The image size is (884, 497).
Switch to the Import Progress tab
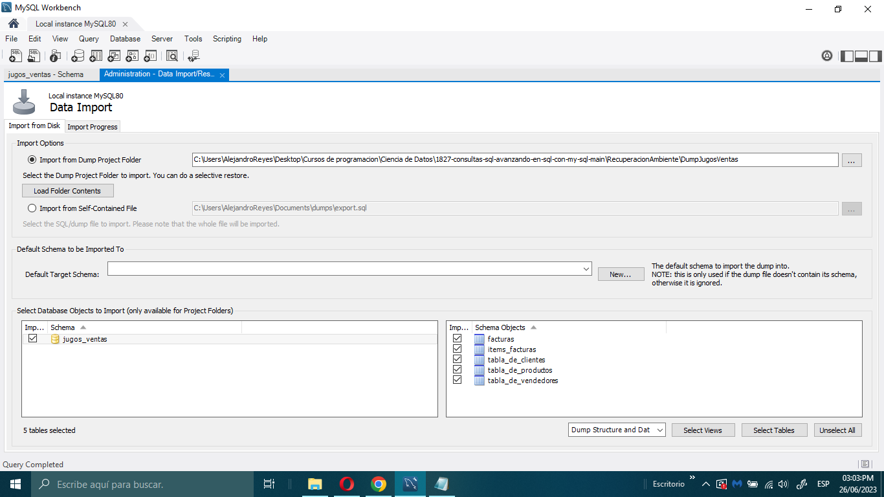[93, 127]
